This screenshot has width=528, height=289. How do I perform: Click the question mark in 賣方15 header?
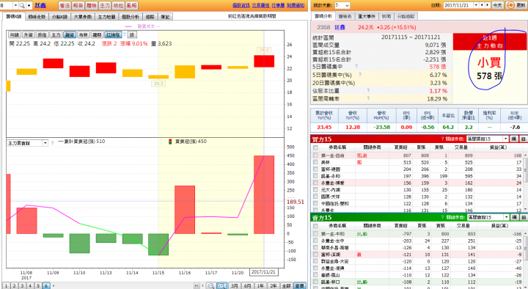[x=442, y=217]
